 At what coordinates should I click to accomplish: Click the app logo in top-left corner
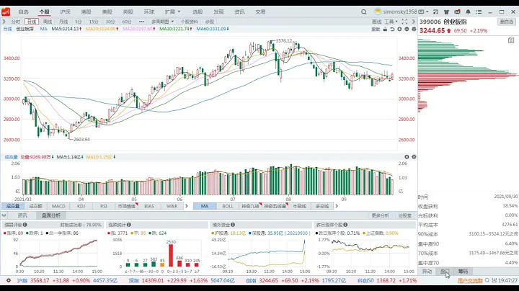tap(6, 12)
